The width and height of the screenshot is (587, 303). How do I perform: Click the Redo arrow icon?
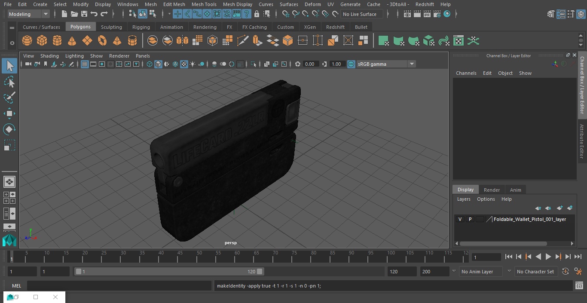point(104,14)
